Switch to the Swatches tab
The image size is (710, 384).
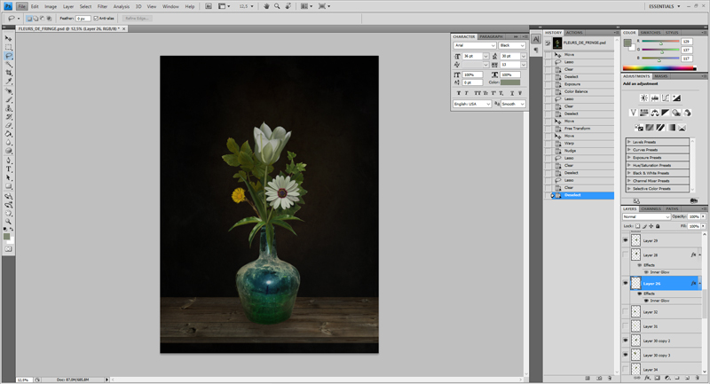tap(650, 32)
